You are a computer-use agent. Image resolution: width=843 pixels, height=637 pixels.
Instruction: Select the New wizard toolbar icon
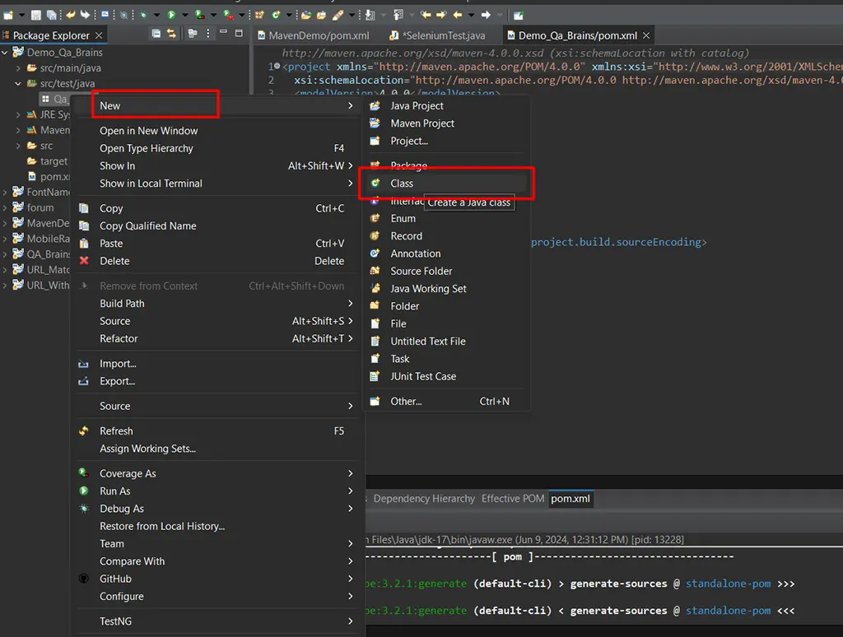click(x=7, y=14)
